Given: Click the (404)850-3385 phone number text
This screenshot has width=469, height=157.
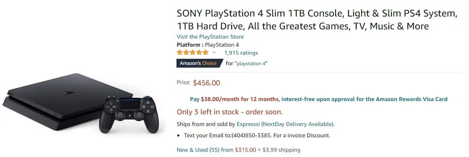Looking at the screenshot, I should coord(251,136).
